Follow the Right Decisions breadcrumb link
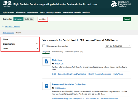 coord(8,33)
